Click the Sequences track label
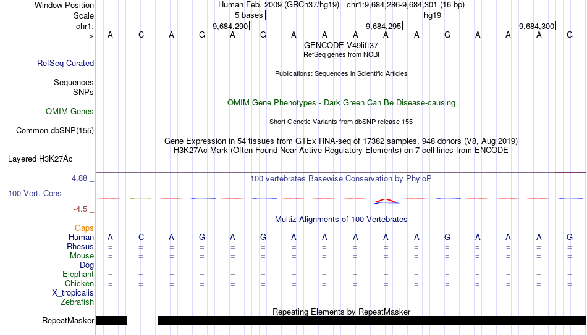 (74, 82)
